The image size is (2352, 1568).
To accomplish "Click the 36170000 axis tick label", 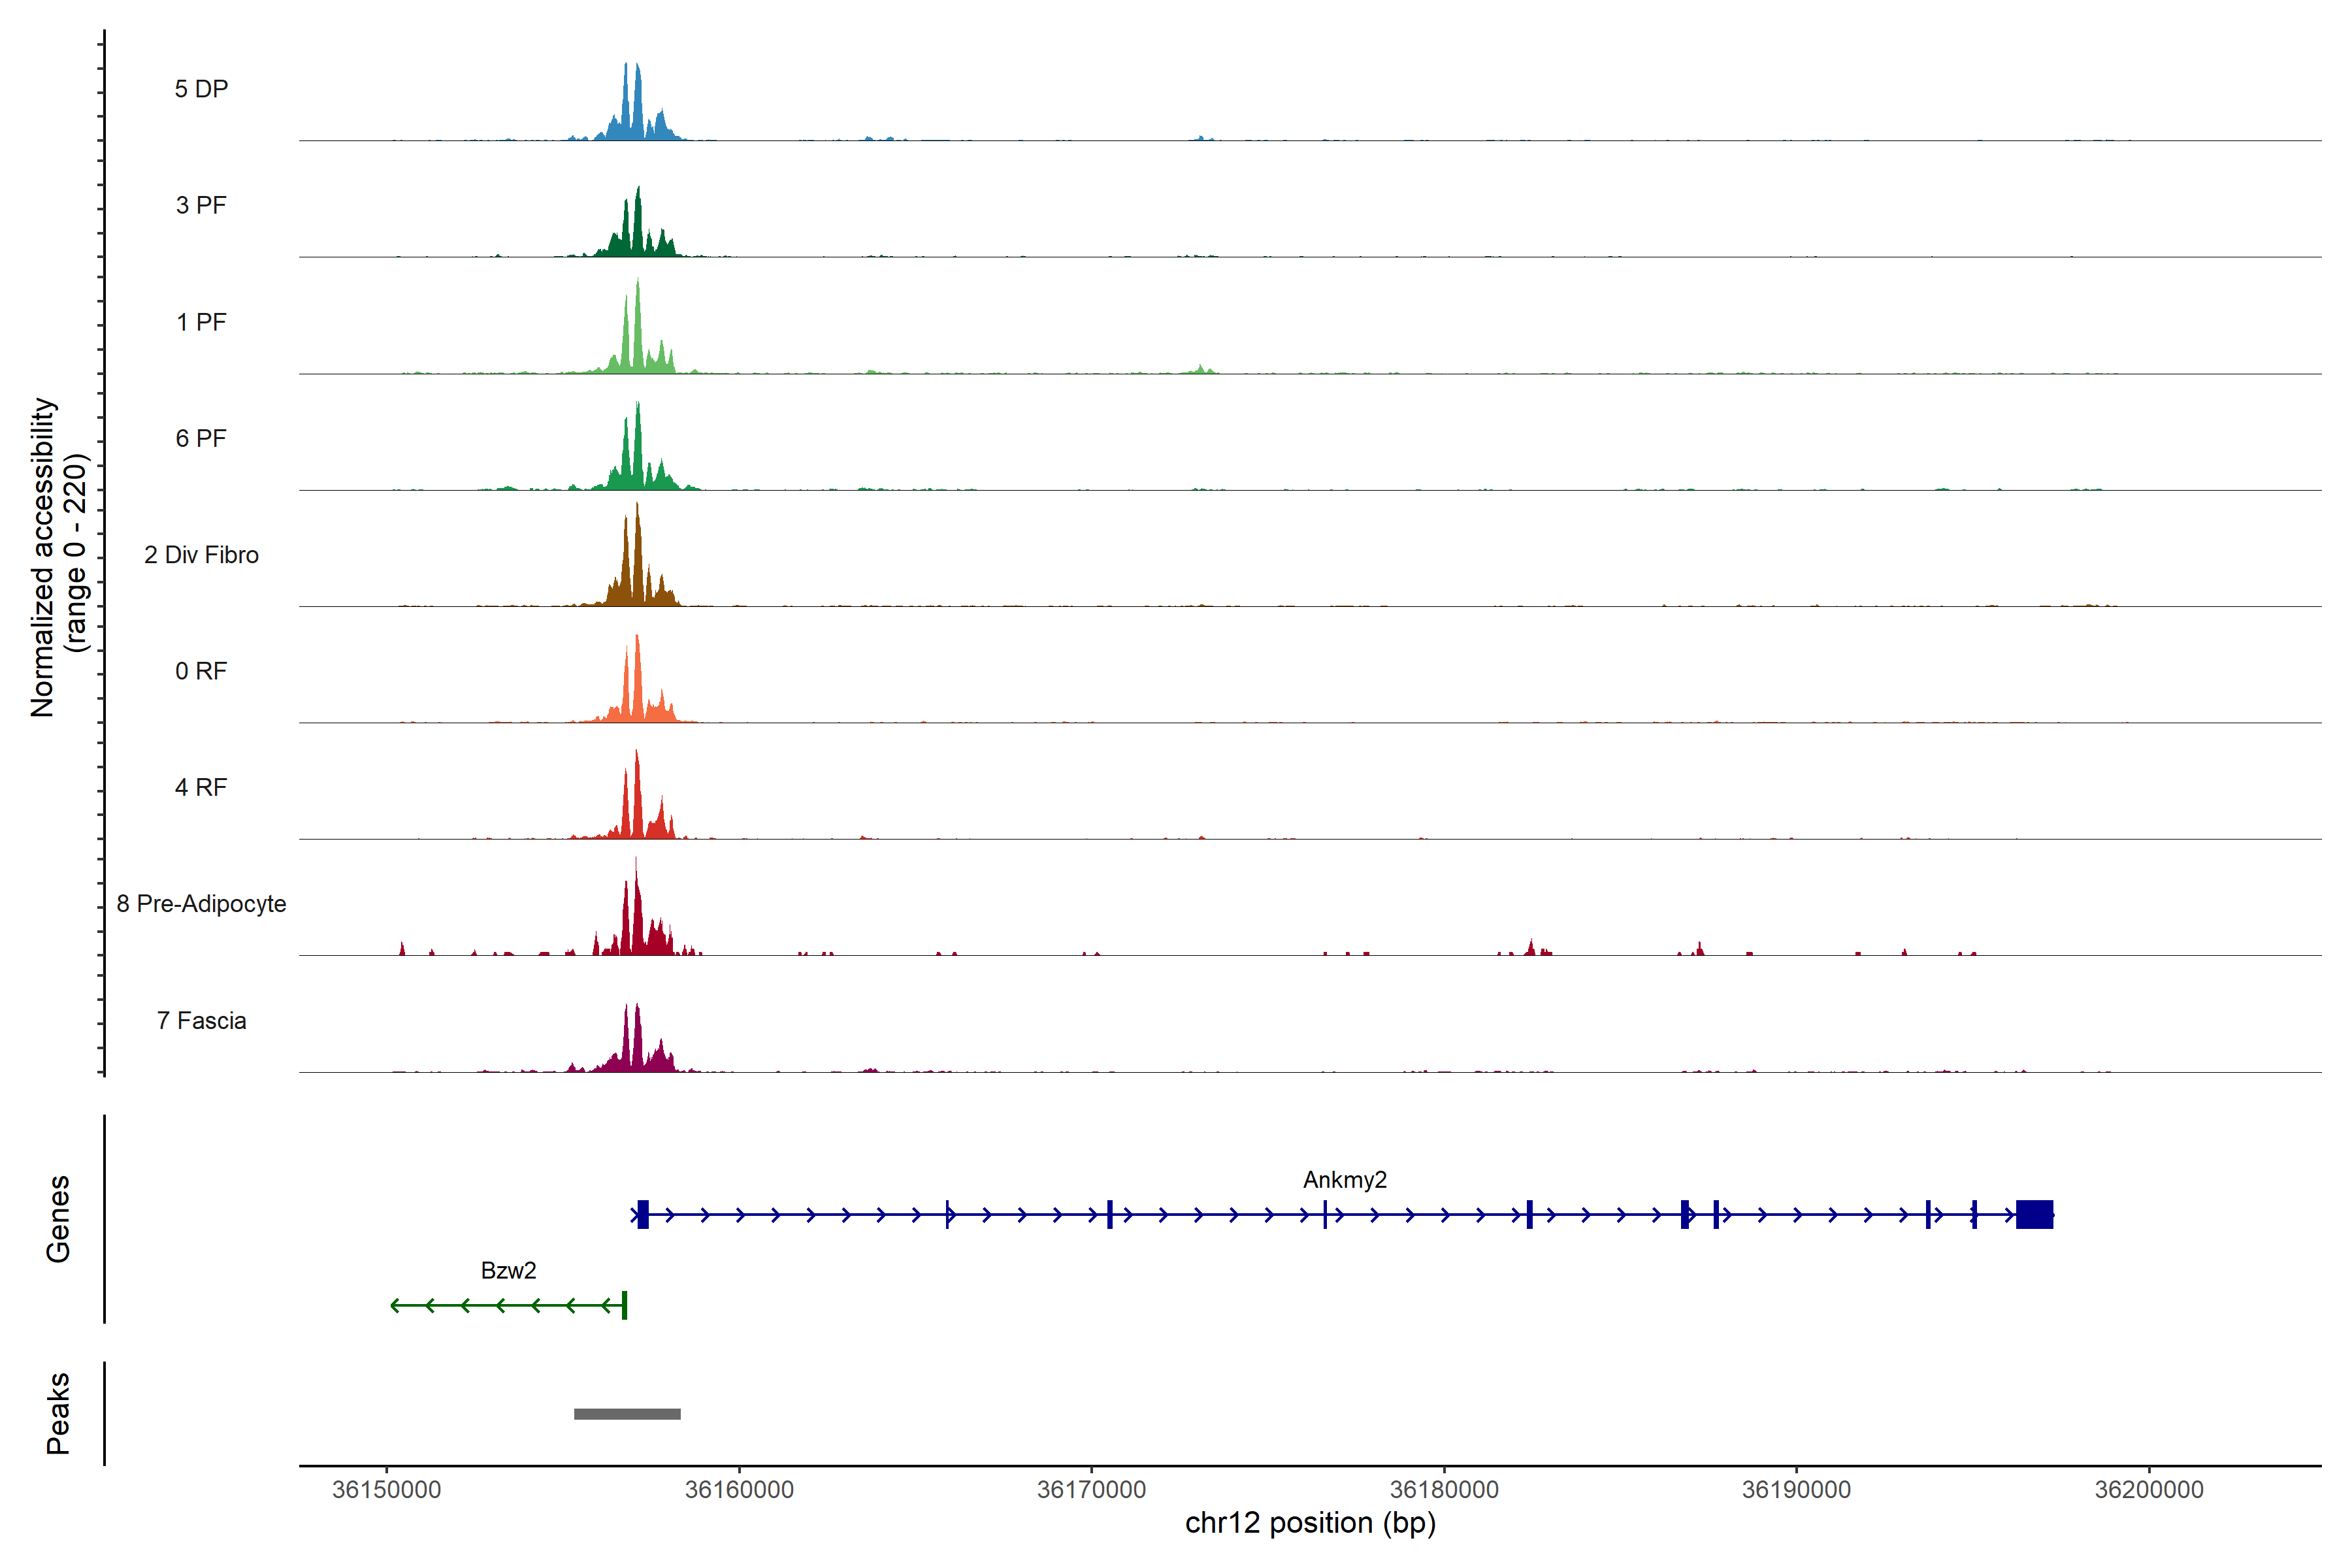I will pyautogui.click(x=1091, y=1489).
